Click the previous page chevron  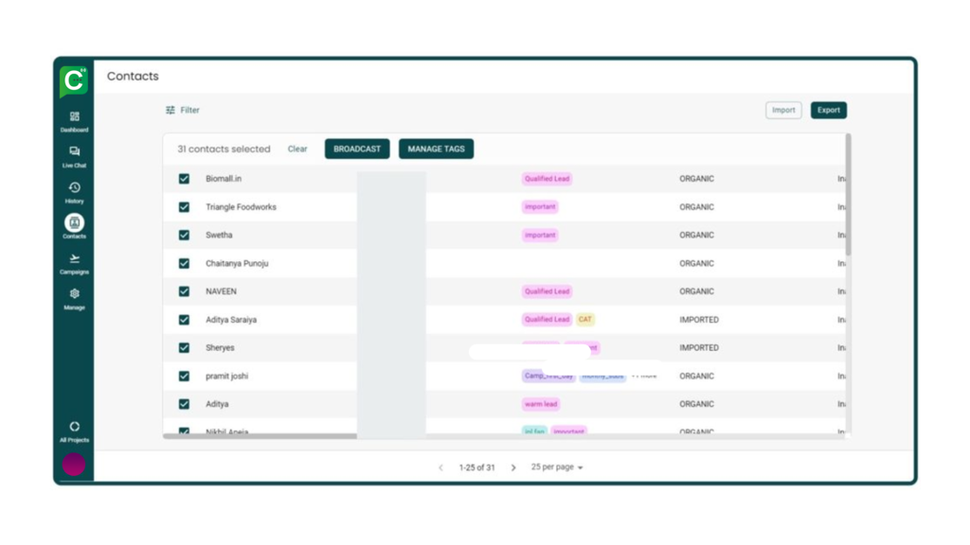pos(440,467)
